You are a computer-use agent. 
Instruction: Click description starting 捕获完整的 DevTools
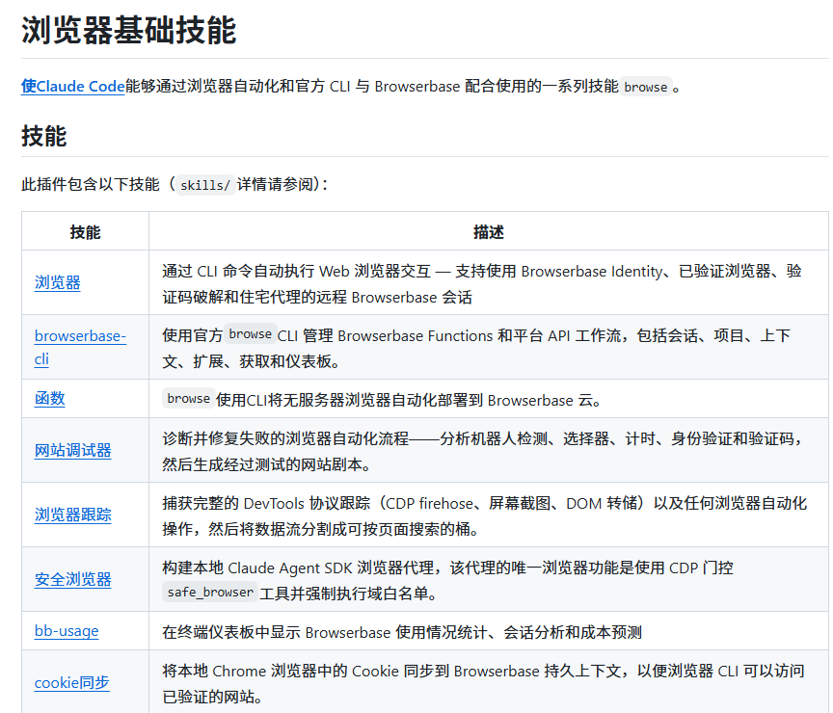(485, 516)
